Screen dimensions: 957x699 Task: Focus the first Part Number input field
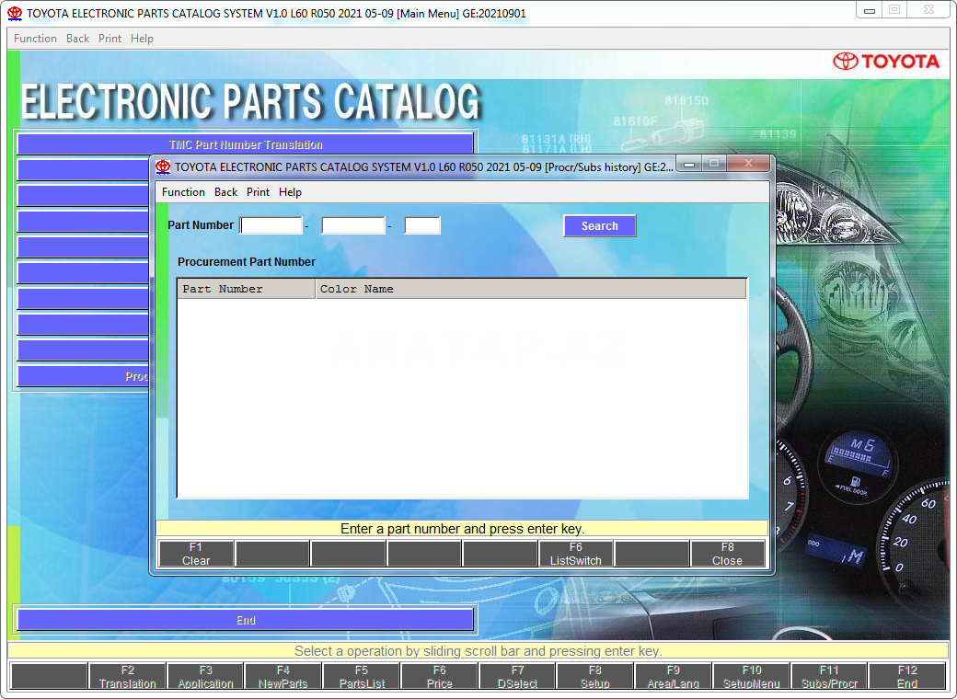tap(271, 225)
